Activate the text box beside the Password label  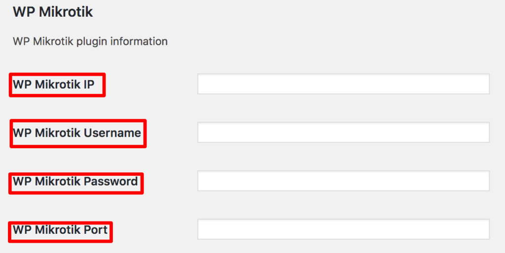click(343, 181)
